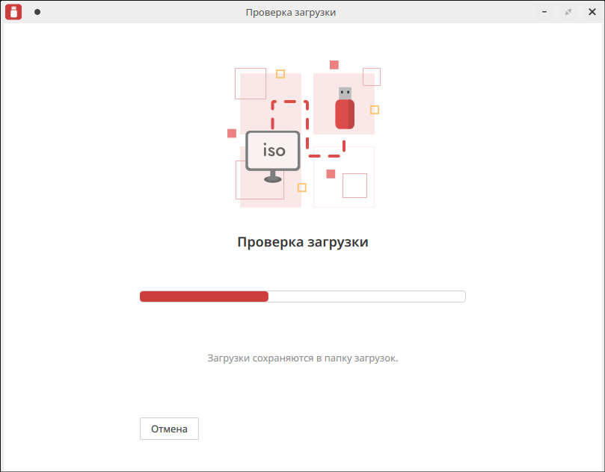Viewport: 605px width, 472px height.
Task: Click the ISO and USB illustration
Action: click(x=304, y=134)
